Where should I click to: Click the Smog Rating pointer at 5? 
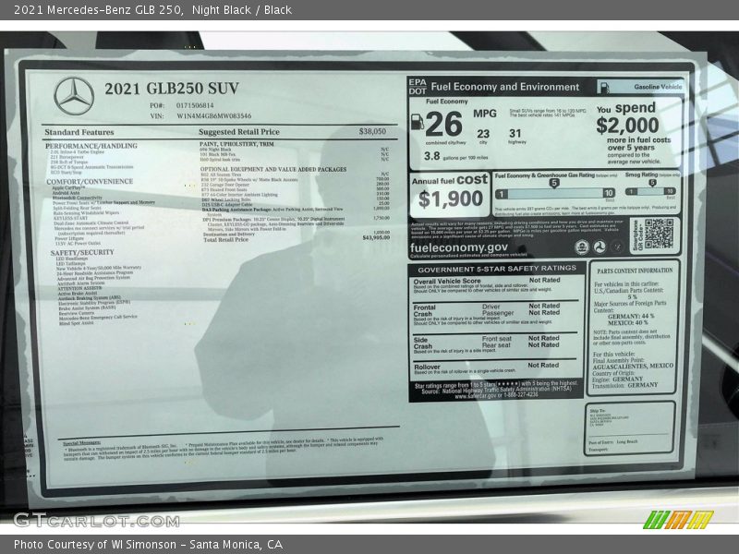[x=654, y=183]
